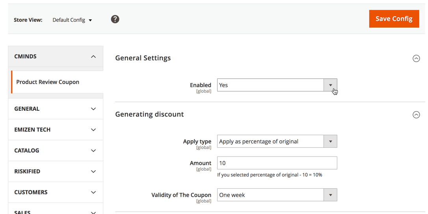The width and height of the screenshot is (428, 214).
Task: Click the arrow button of the Enabled select
Action: tap(330, 85)
